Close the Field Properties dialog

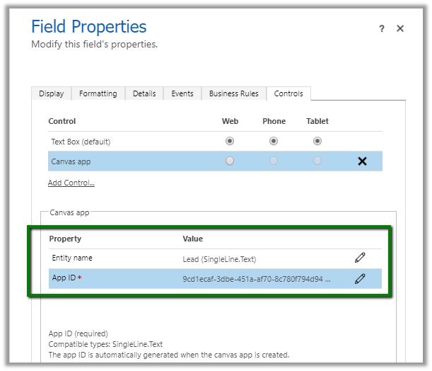(400, 29)
